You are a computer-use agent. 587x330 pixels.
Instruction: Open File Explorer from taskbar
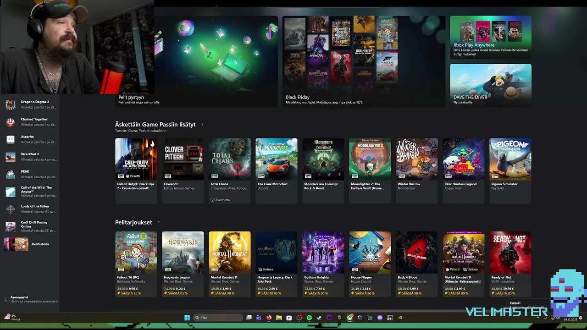[279, 318]
